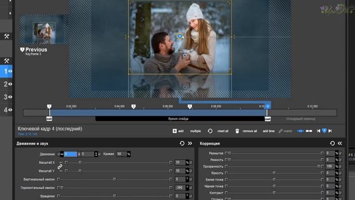Select layer 4 tab
355x200 pixels.
pyautogui.click(x=6, y=110)
